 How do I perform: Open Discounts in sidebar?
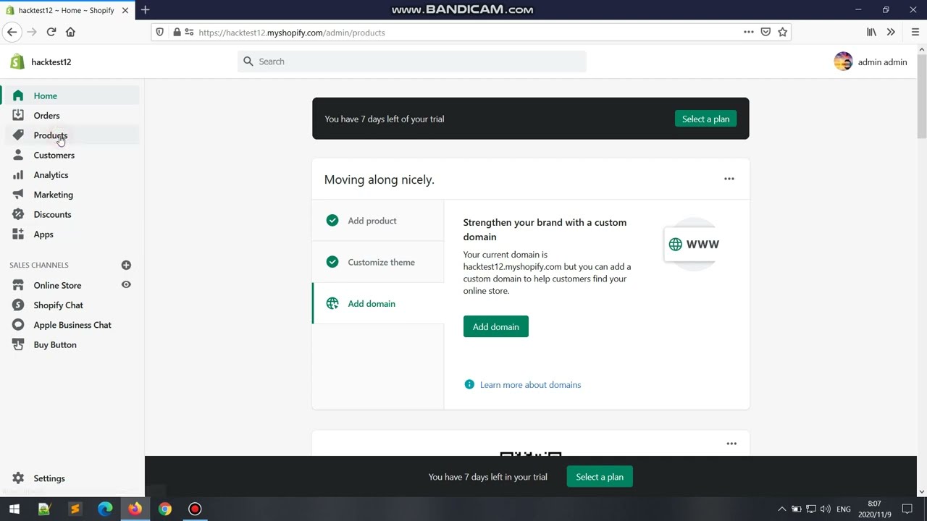point(52,214)
